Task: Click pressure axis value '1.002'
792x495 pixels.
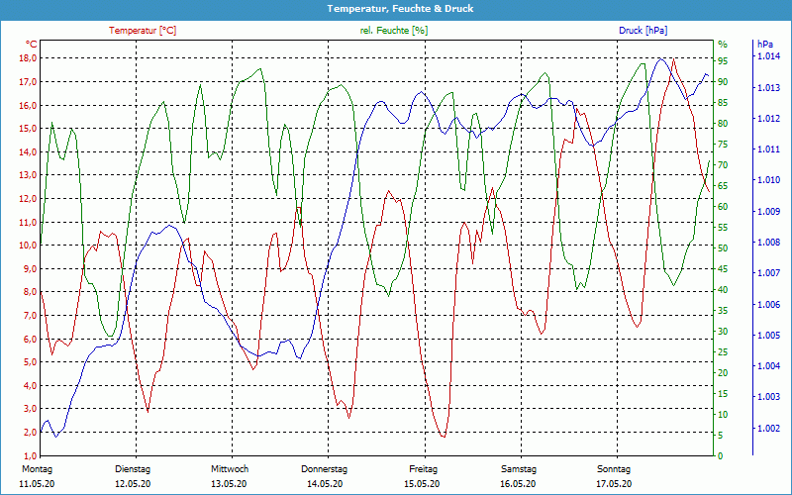Action: pos(768,429)
